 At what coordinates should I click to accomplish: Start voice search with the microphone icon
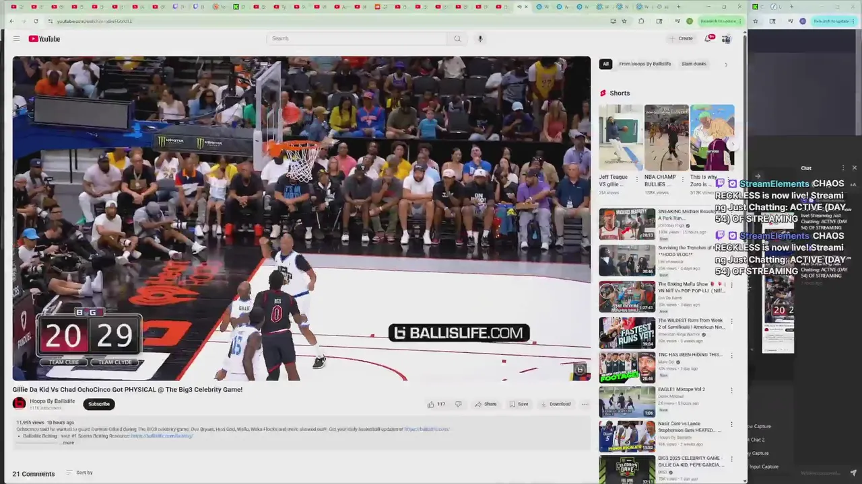point(480,38)
